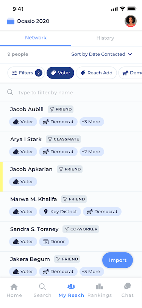Open Filters with the 2 badge

pos(26,73)
